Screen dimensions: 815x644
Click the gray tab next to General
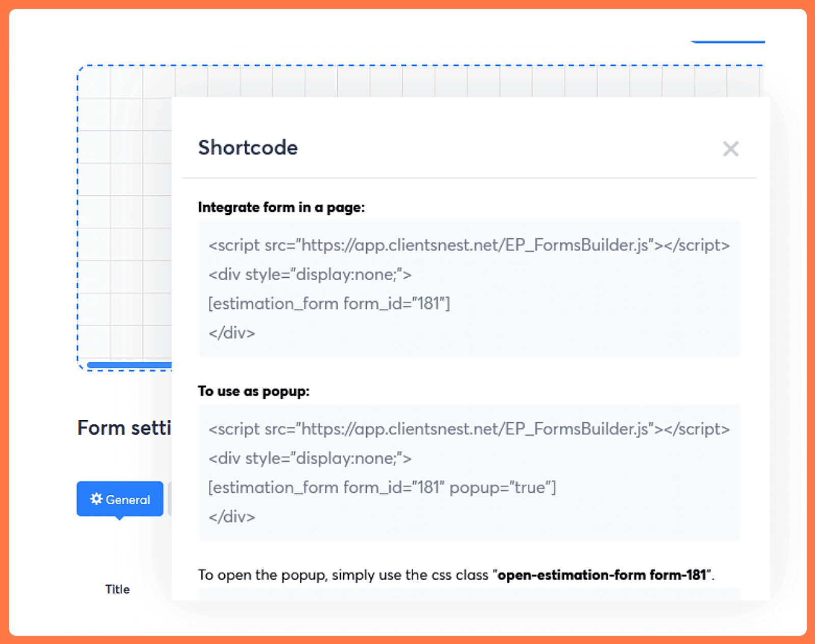point(170,499)
